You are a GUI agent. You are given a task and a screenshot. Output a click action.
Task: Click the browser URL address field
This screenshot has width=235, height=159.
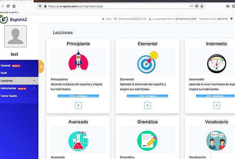pos(117,7)
